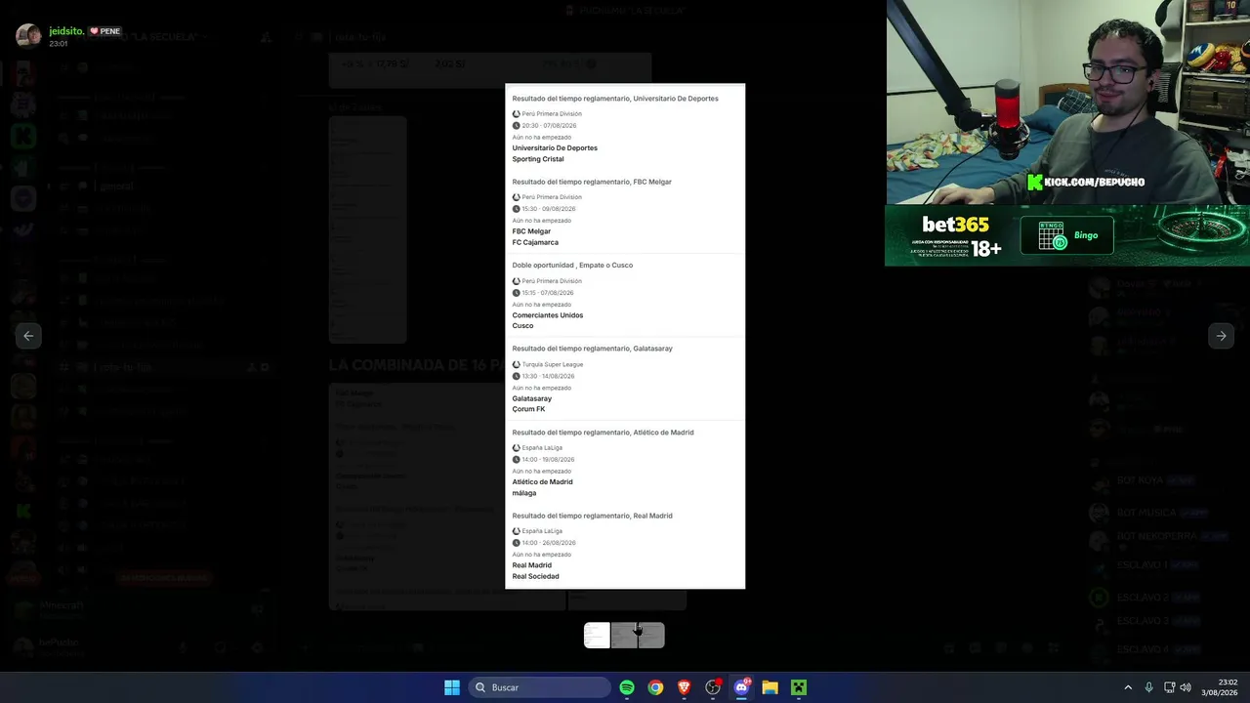Show hidden system tray icons
The width and height of the screenshot is (1250, 703).
coord(1128,687)
